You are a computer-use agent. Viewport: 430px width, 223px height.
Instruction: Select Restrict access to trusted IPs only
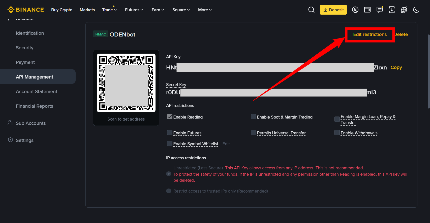point(169,191)
